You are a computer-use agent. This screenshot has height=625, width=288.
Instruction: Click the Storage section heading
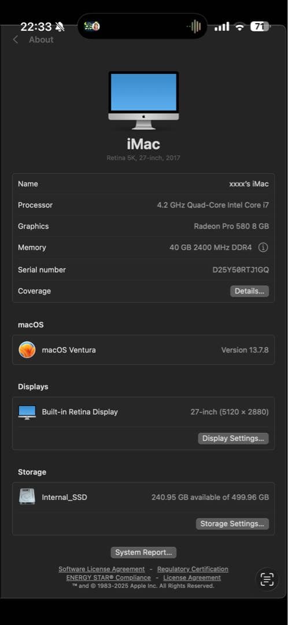(32, 472)
